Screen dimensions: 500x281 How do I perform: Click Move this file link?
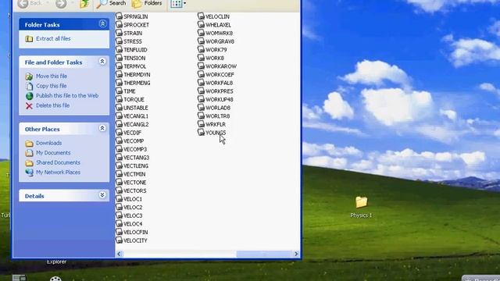point(52,76)
